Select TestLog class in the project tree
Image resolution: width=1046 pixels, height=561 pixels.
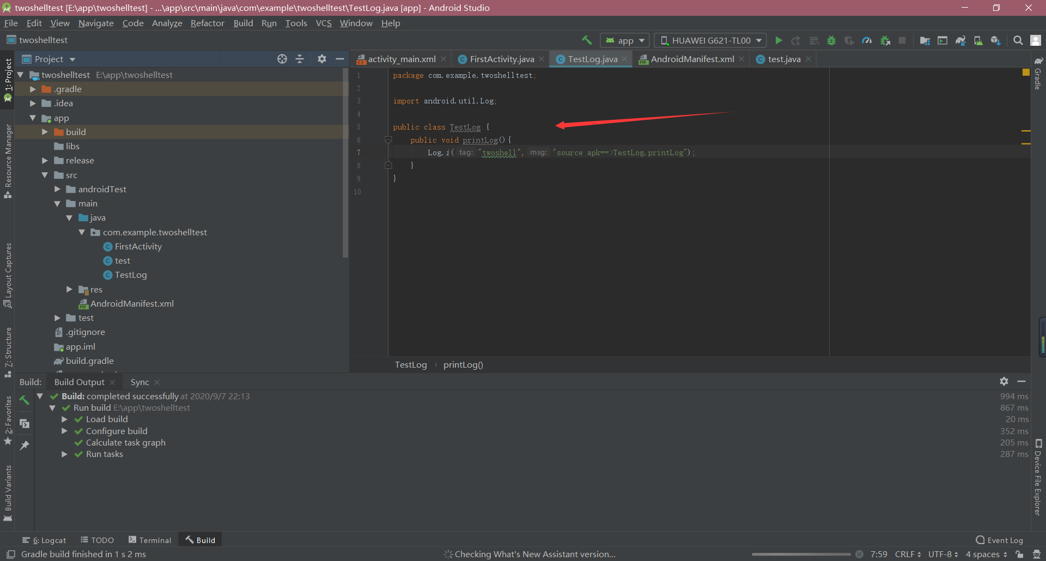coord(131,275)
